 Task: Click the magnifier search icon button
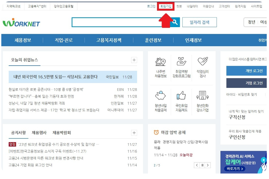tap(175, 22)
